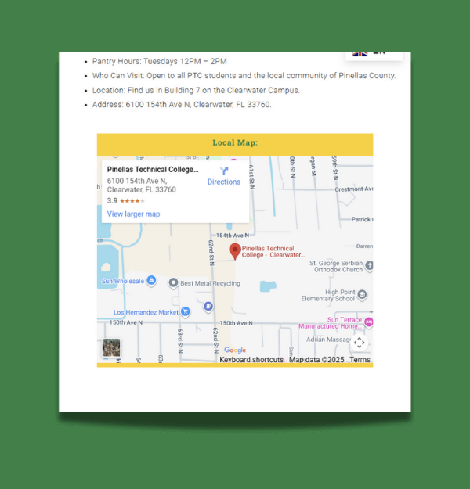470x489 pixels.
Task: Click the gas station marker on 62nd St
Action: pyautogui.click(x=208, y=307)
